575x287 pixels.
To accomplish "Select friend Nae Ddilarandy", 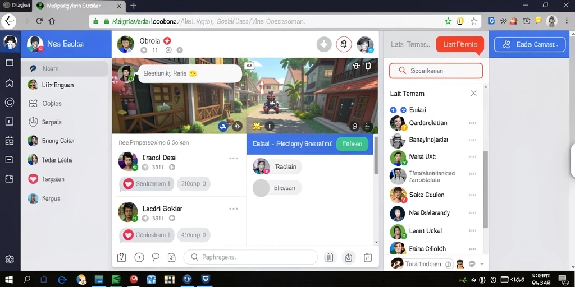I will click(x=433, y=213).
